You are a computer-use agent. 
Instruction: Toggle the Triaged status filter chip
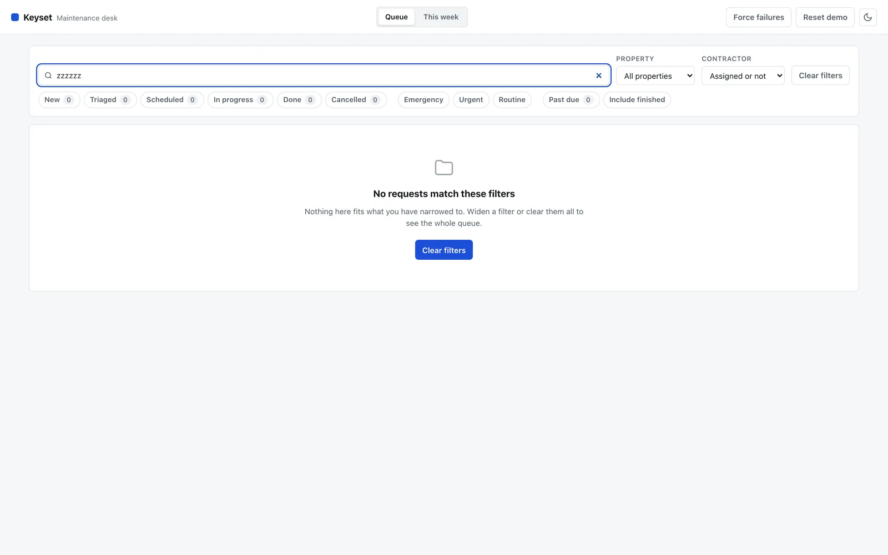(x=110, y=100)
